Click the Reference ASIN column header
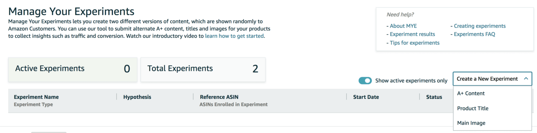The image size is (537, 133). [219, 97]
